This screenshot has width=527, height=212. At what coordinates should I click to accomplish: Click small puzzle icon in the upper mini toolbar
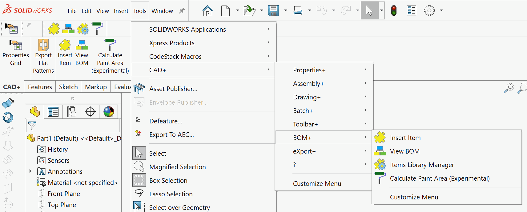[54, 29]
